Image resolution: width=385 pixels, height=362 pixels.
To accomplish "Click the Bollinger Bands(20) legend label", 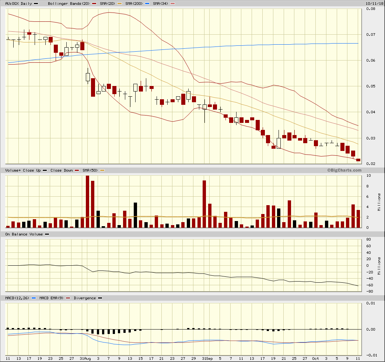I will (x=69, y=3).
